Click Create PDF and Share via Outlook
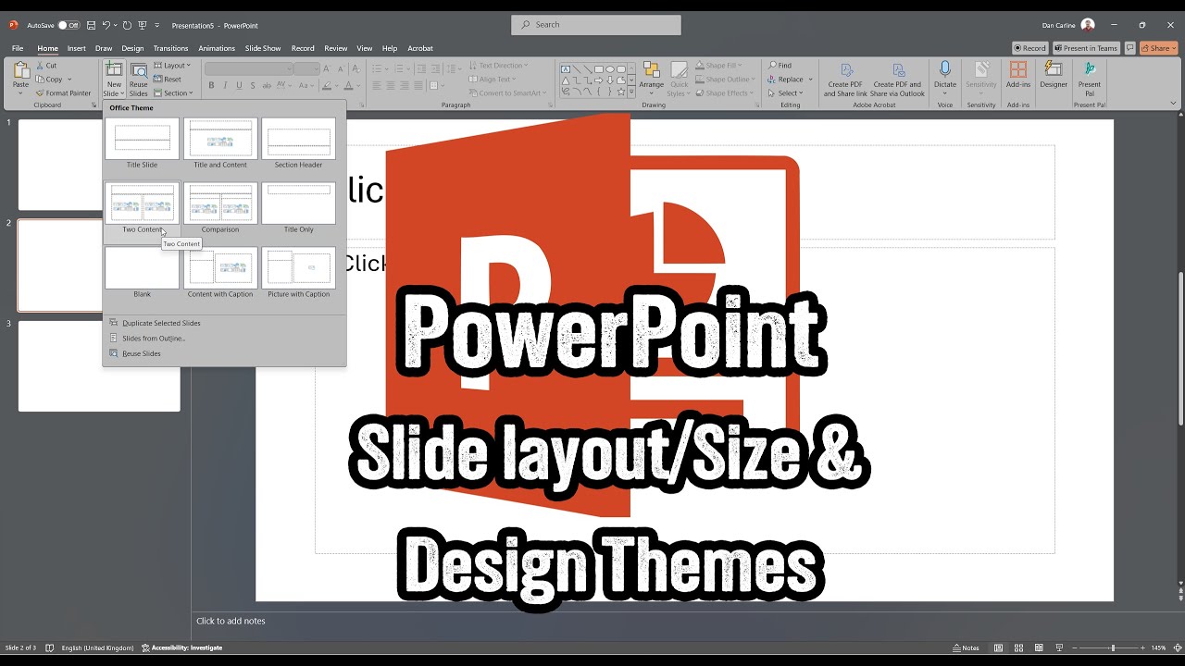Image resolution: width=1185 pixels, height=666 pixels. [x=897, y=80]
